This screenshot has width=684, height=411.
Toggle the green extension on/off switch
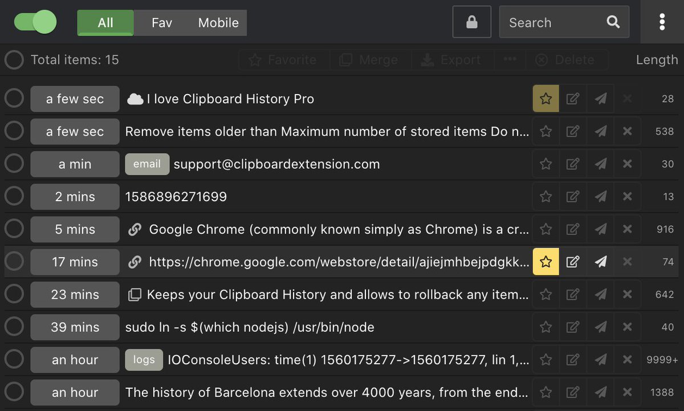(x=35, y=22)
